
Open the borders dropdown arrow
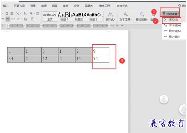point(36,19)
